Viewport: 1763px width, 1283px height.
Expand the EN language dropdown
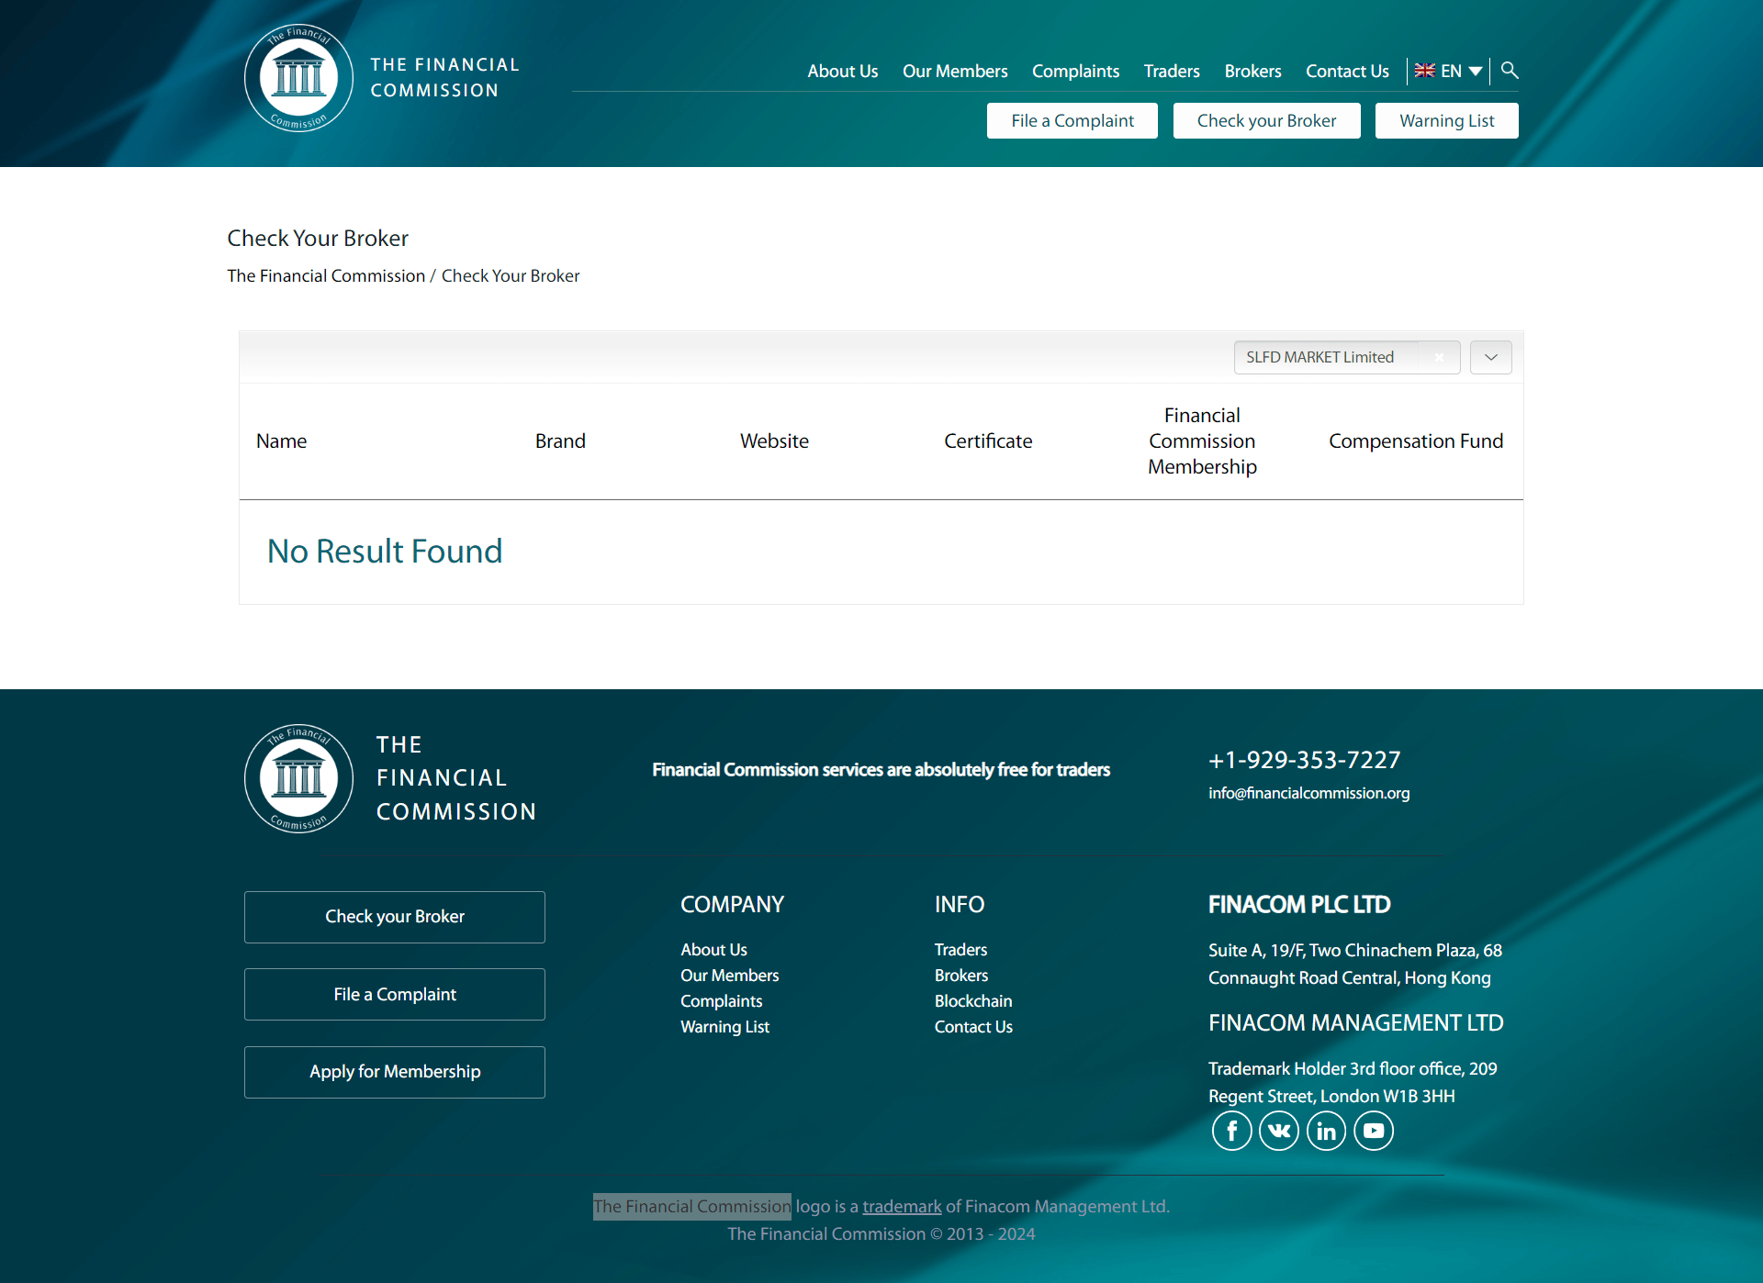(1448, 71)
